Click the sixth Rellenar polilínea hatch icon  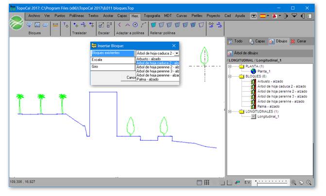click(x=193, y=25)
